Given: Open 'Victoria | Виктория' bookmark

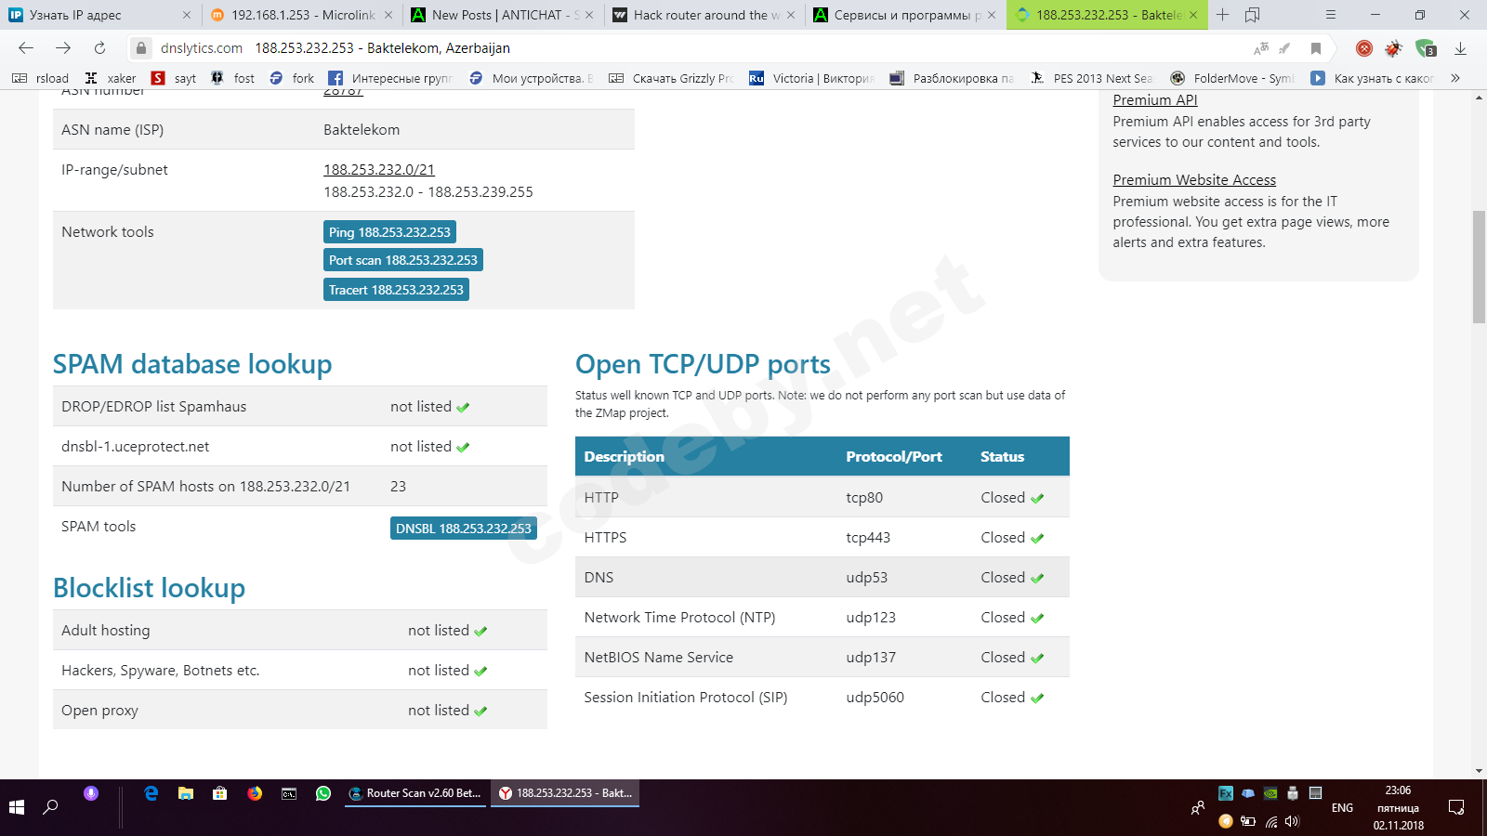Looking at the screenshot, I should 812,78.
